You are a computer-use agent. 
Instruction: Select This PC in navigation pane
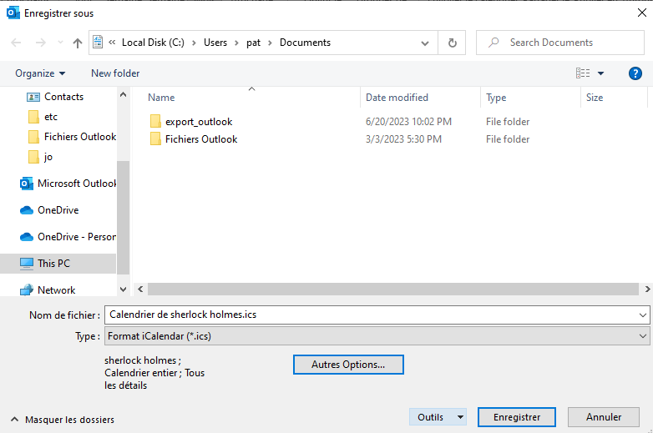(x=53, y=264)
